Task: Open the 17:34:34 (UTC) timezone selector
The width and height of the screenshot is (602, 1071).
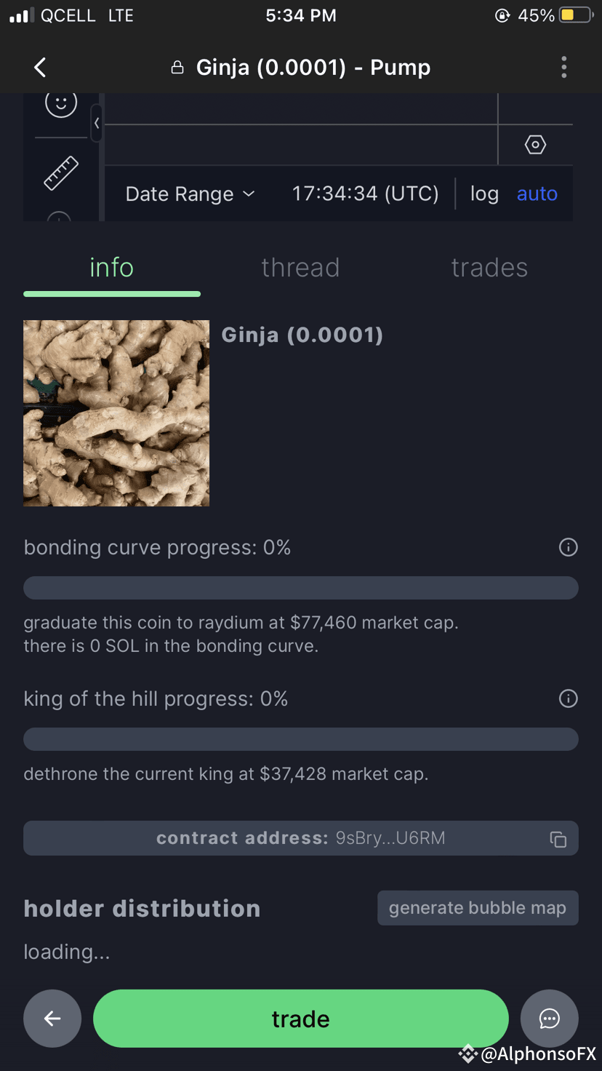Action: pyautogui.click(x=366, y=194)
